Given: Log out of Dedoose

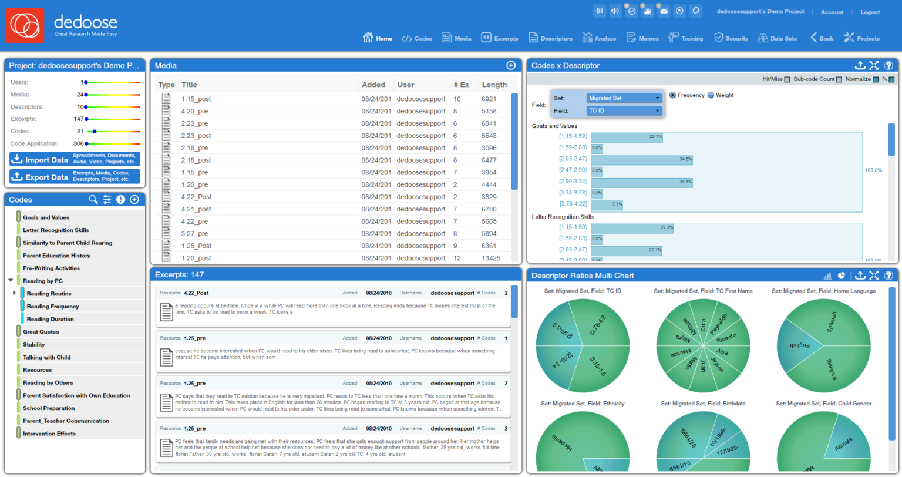Looking at the screenshot, I should pos(870,12).
